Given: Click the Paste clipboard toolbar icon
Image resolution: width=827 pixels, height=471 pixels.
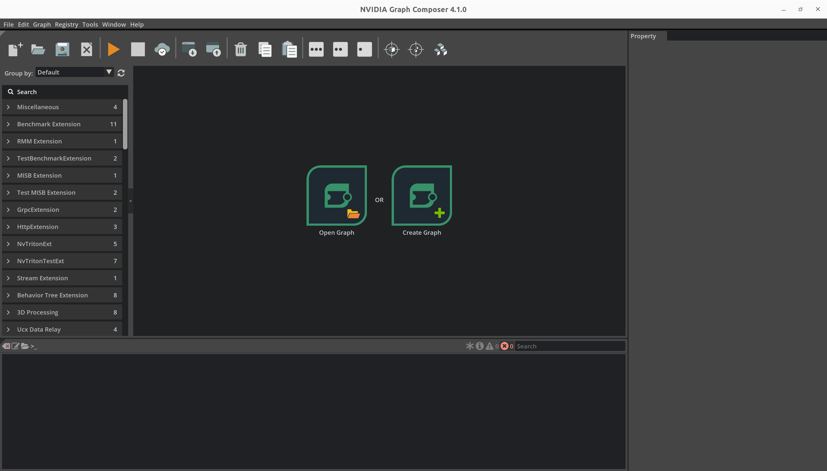Looking at the screenshot, I should [289, 50].
